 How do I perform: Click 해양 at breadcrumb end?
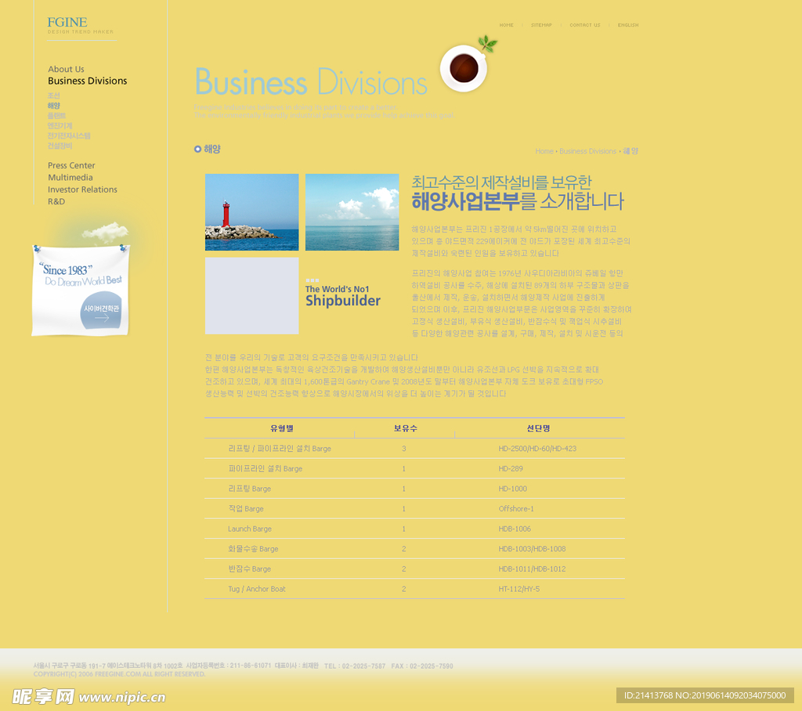click(630, 151)
